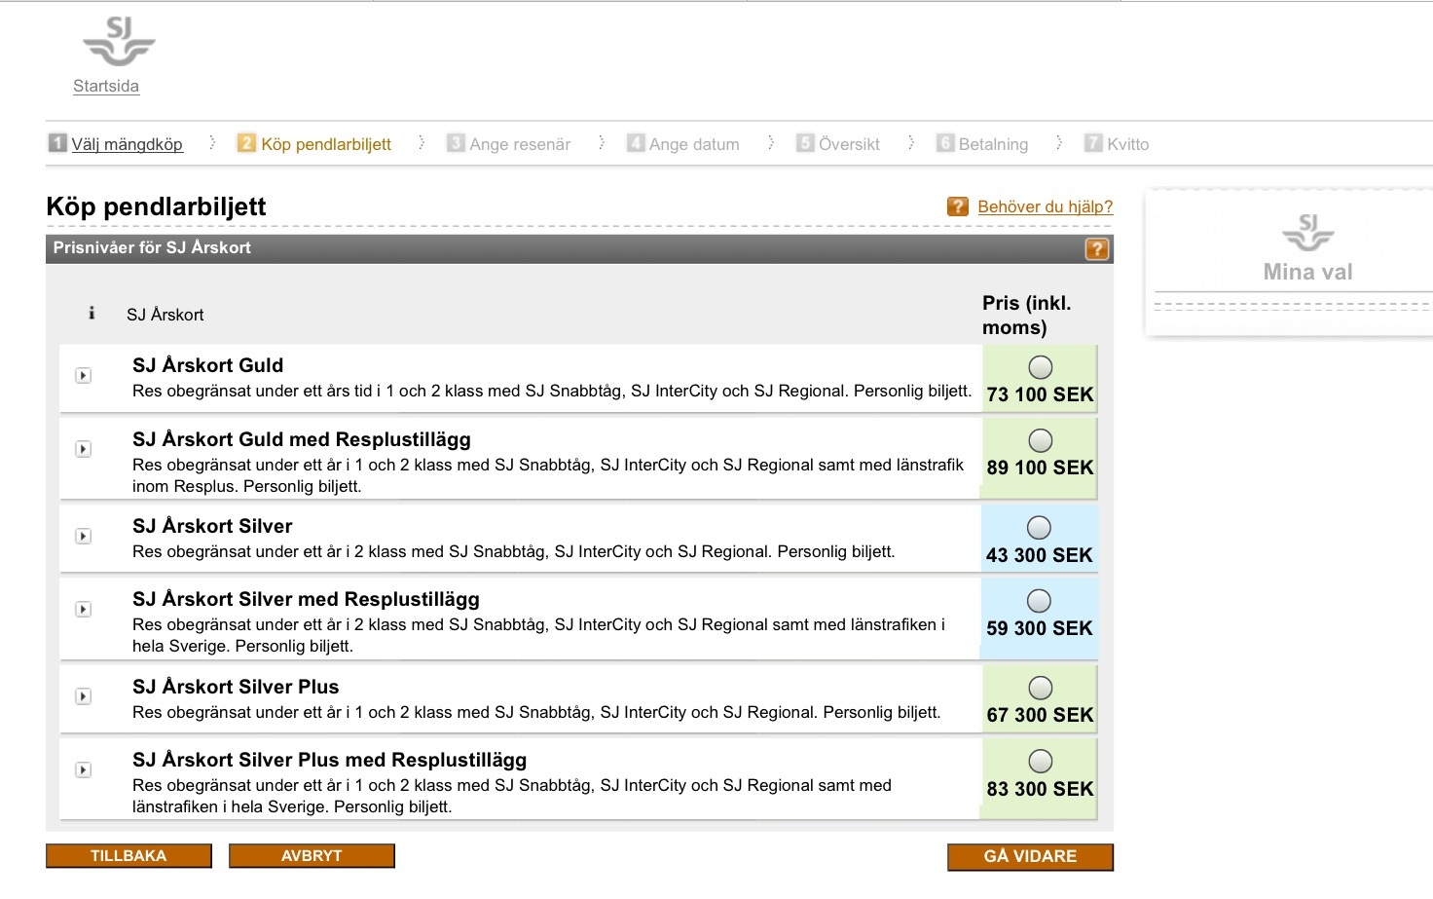The width and height of the screenshot is (1433, 899).
Task: Expand SJ Årskort Guld details arrow
Action: 84,376
